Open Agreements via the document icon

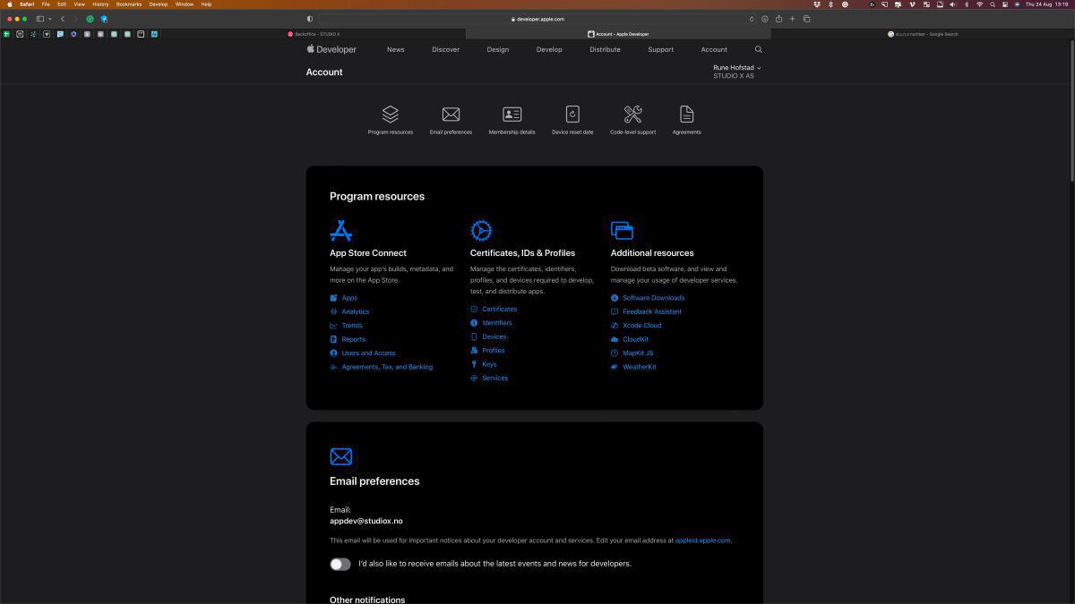686,114
